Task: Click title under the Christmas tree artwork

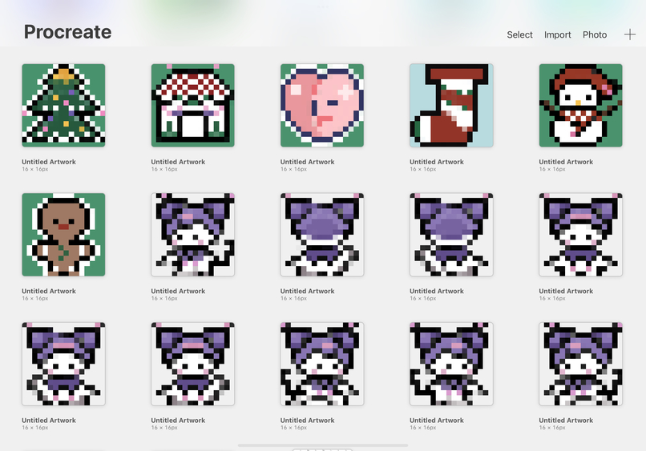Action: coord(49,162)
